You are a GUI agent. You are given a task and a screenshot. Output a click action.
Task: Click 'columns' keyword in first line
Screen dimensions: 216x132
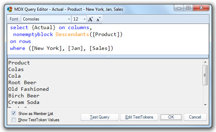(79, 28)
